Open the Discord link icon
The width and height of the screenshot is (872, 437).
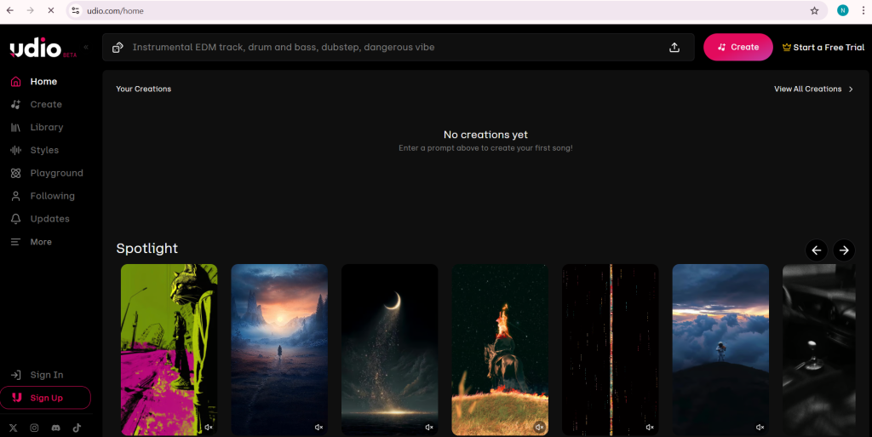pyautogui.click(x=55, y=428)
